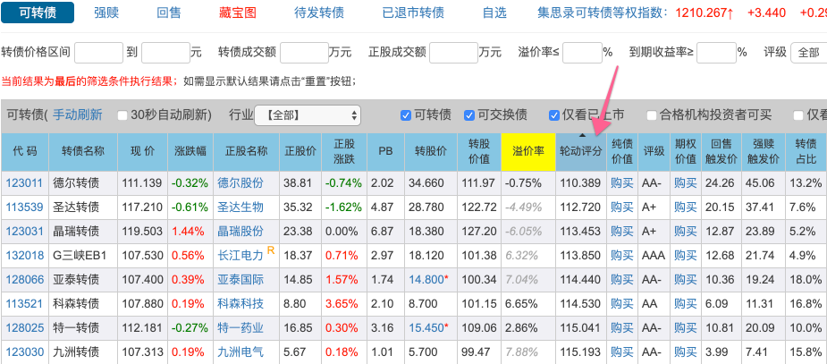
Task: Enable the 合格机构投资者可买 checkbox
Action: pos(652,115)
